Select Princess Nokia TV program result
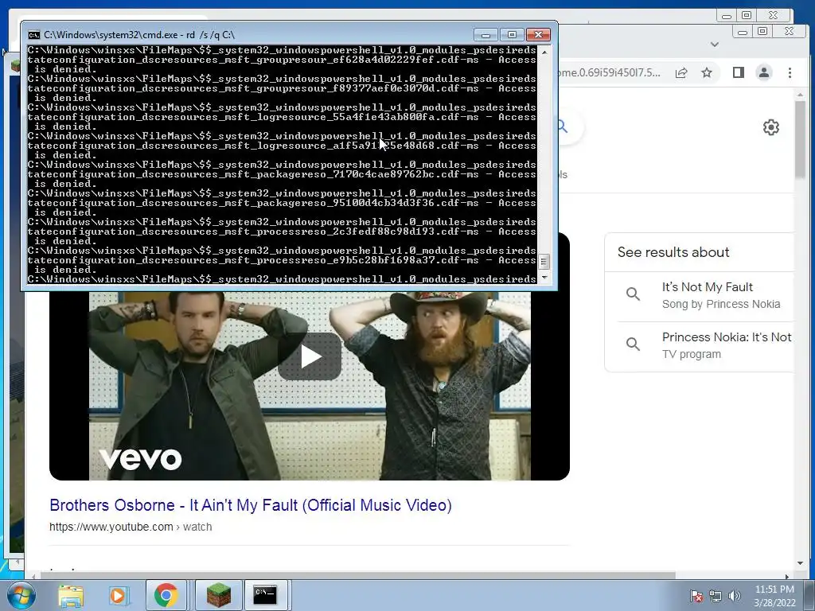 706,345
